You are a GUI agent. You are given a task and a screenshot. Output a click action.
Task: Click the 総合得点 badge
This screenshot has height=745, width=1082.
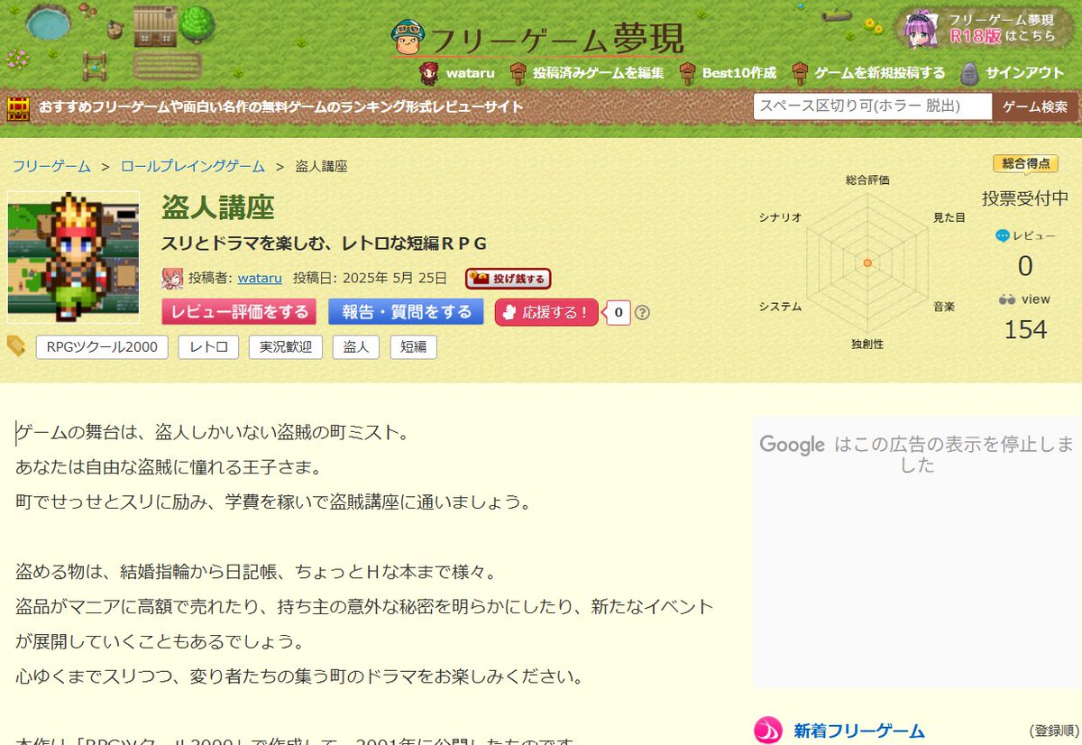point(1026,163)
